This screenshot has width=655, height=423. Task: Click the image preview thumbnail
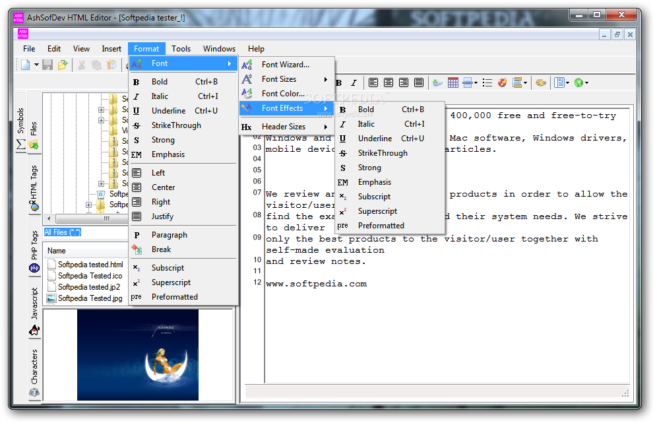click(x=138, y=355)
